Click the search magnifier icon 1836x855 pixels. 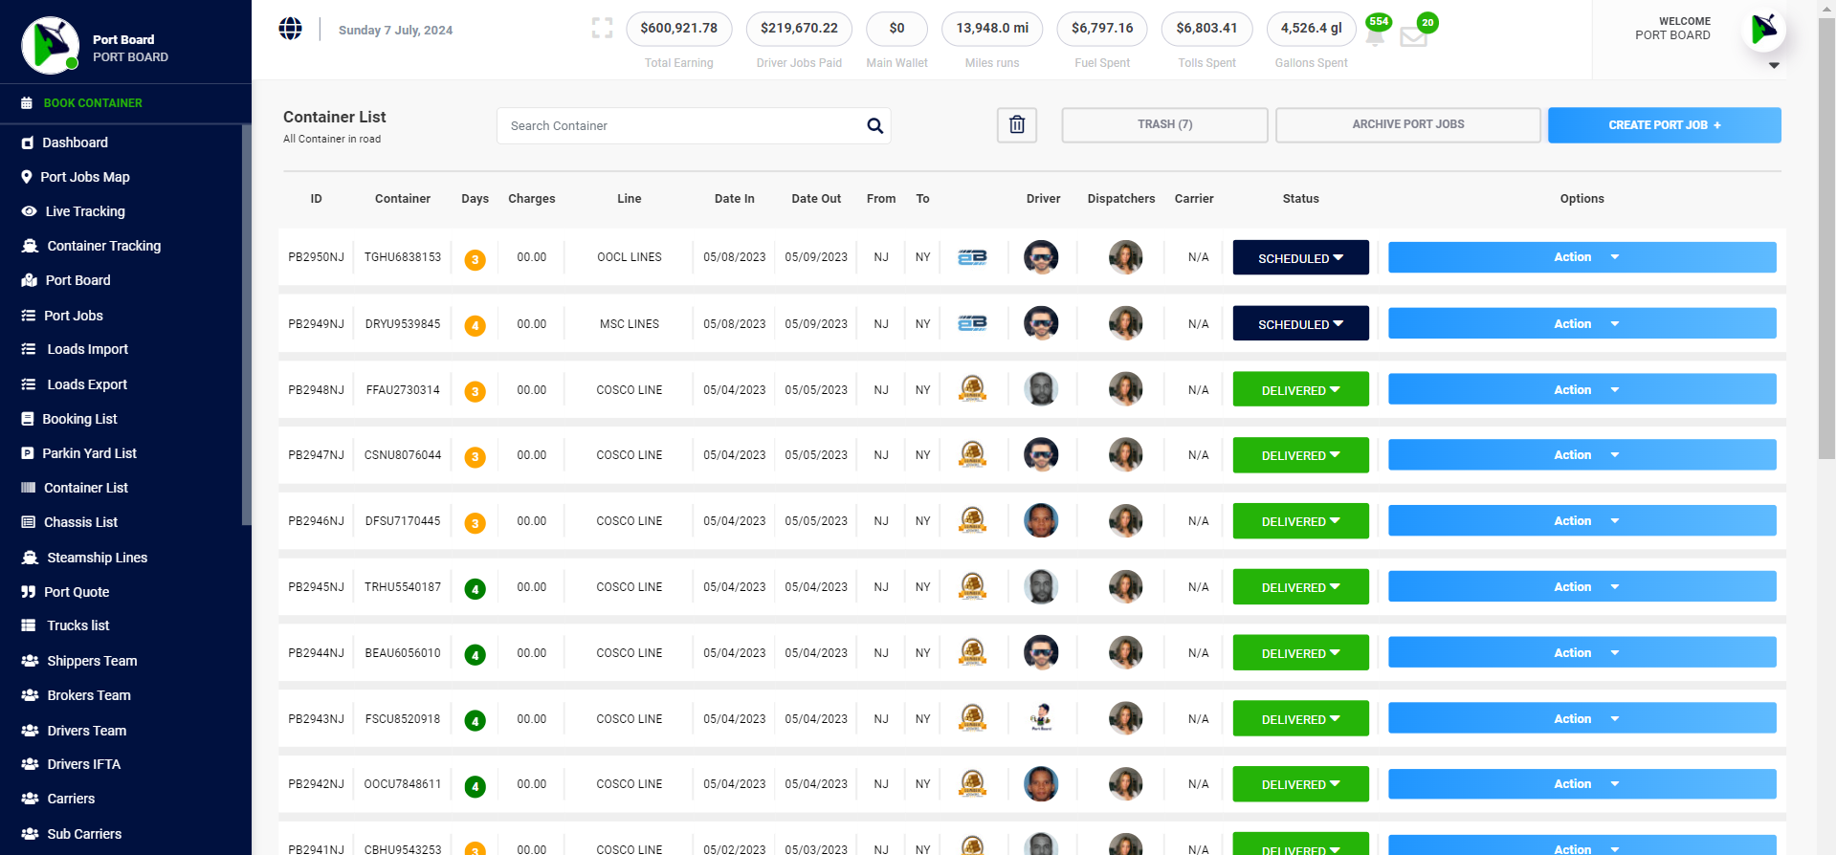pos(874,126)
